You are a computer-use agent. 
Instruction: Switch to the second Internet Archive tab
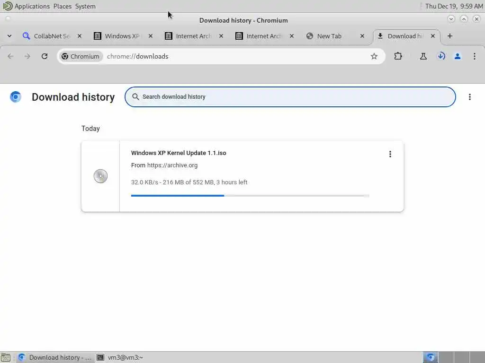point(259,36)
